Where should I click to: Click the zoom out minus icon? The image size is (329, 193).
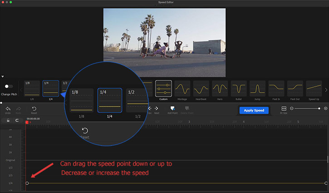(292, 109)
